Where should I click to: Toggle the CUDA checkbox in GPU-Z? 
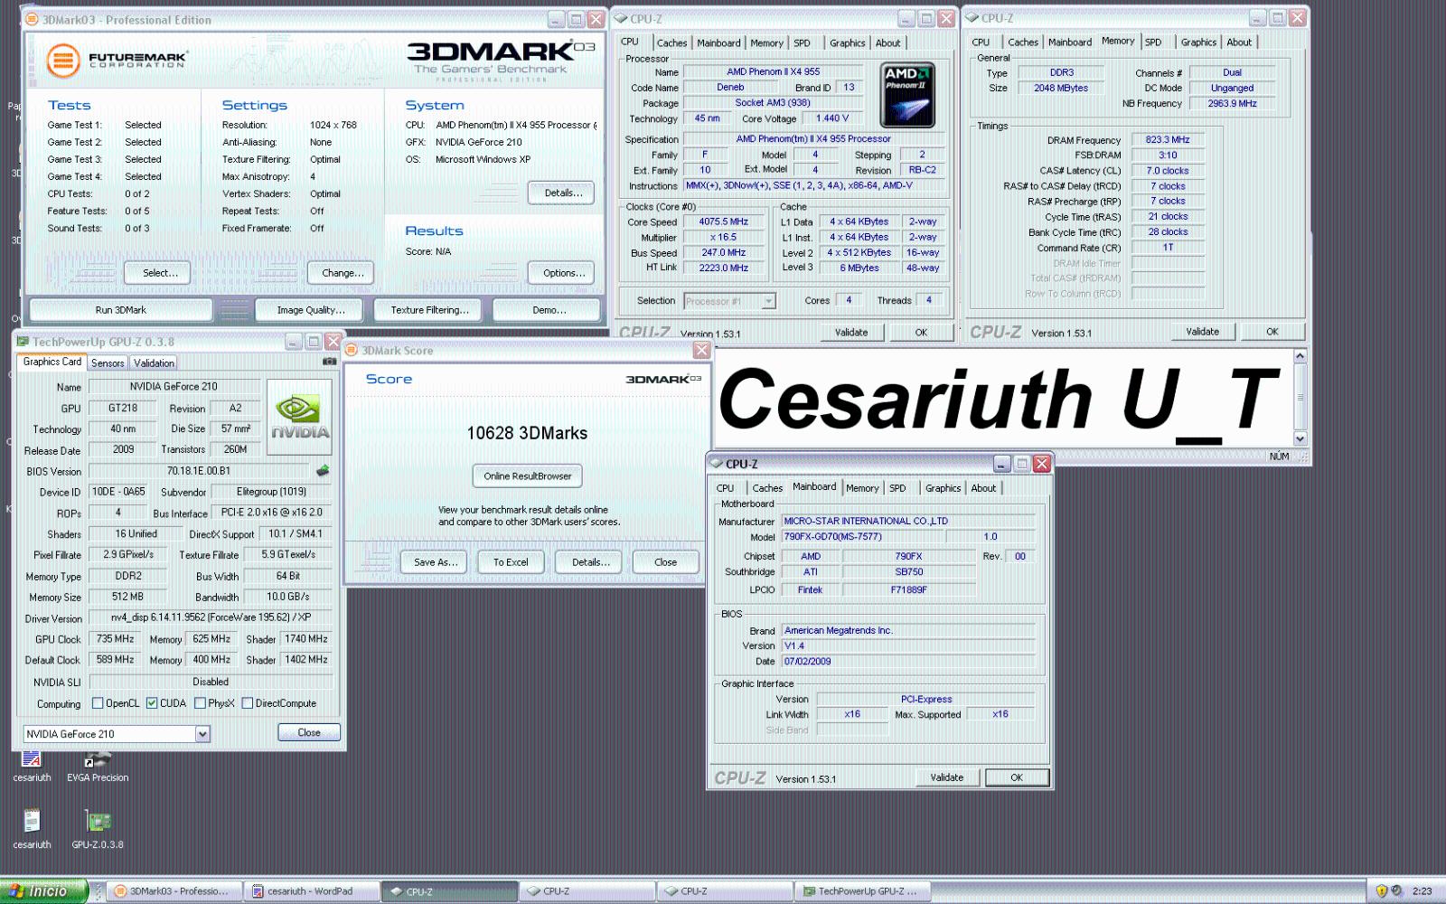[152, 703]
